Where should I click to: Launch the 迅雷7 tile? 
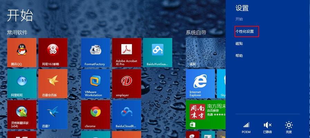tap(53, 115)
